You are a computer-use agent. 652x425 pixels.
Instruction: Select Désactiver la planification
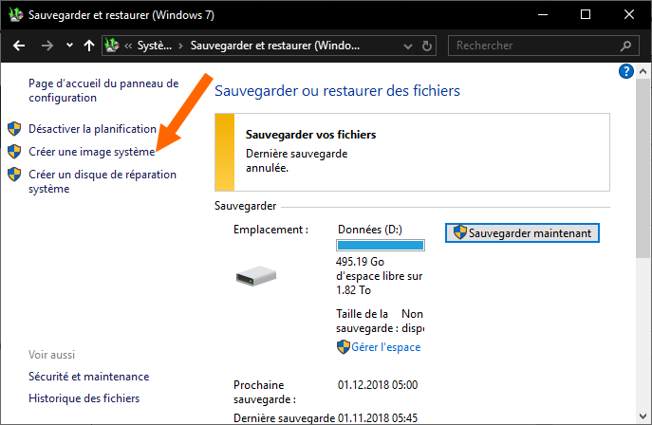pos(92,129)
